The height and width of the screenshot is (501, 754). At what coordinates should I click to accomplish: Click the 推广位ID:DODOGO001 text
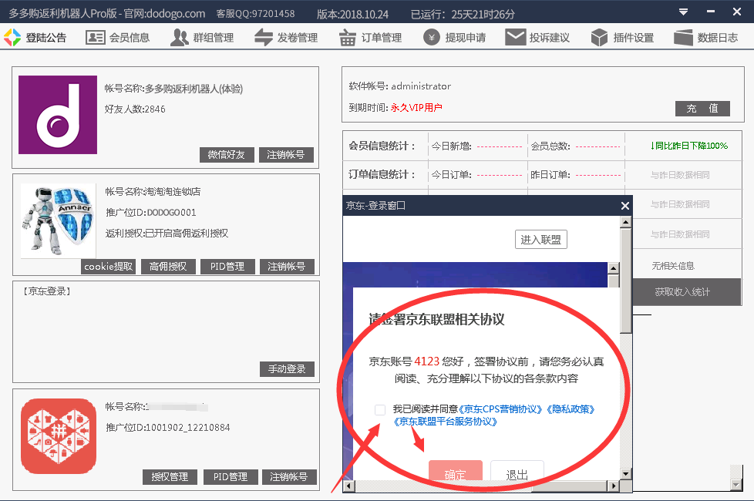(150, 213)
